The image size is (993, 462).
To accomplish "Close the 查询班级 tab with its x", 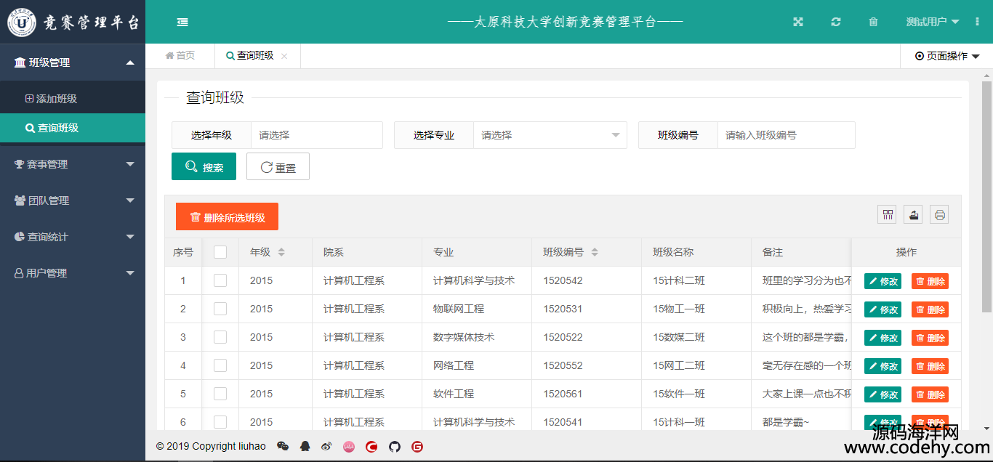I will [x=284, y=56].
